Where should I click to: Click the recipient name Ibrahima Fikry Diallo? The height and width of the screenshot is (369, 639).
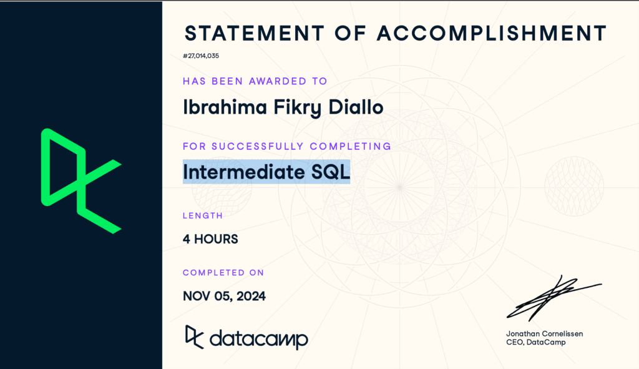[283, 108]
